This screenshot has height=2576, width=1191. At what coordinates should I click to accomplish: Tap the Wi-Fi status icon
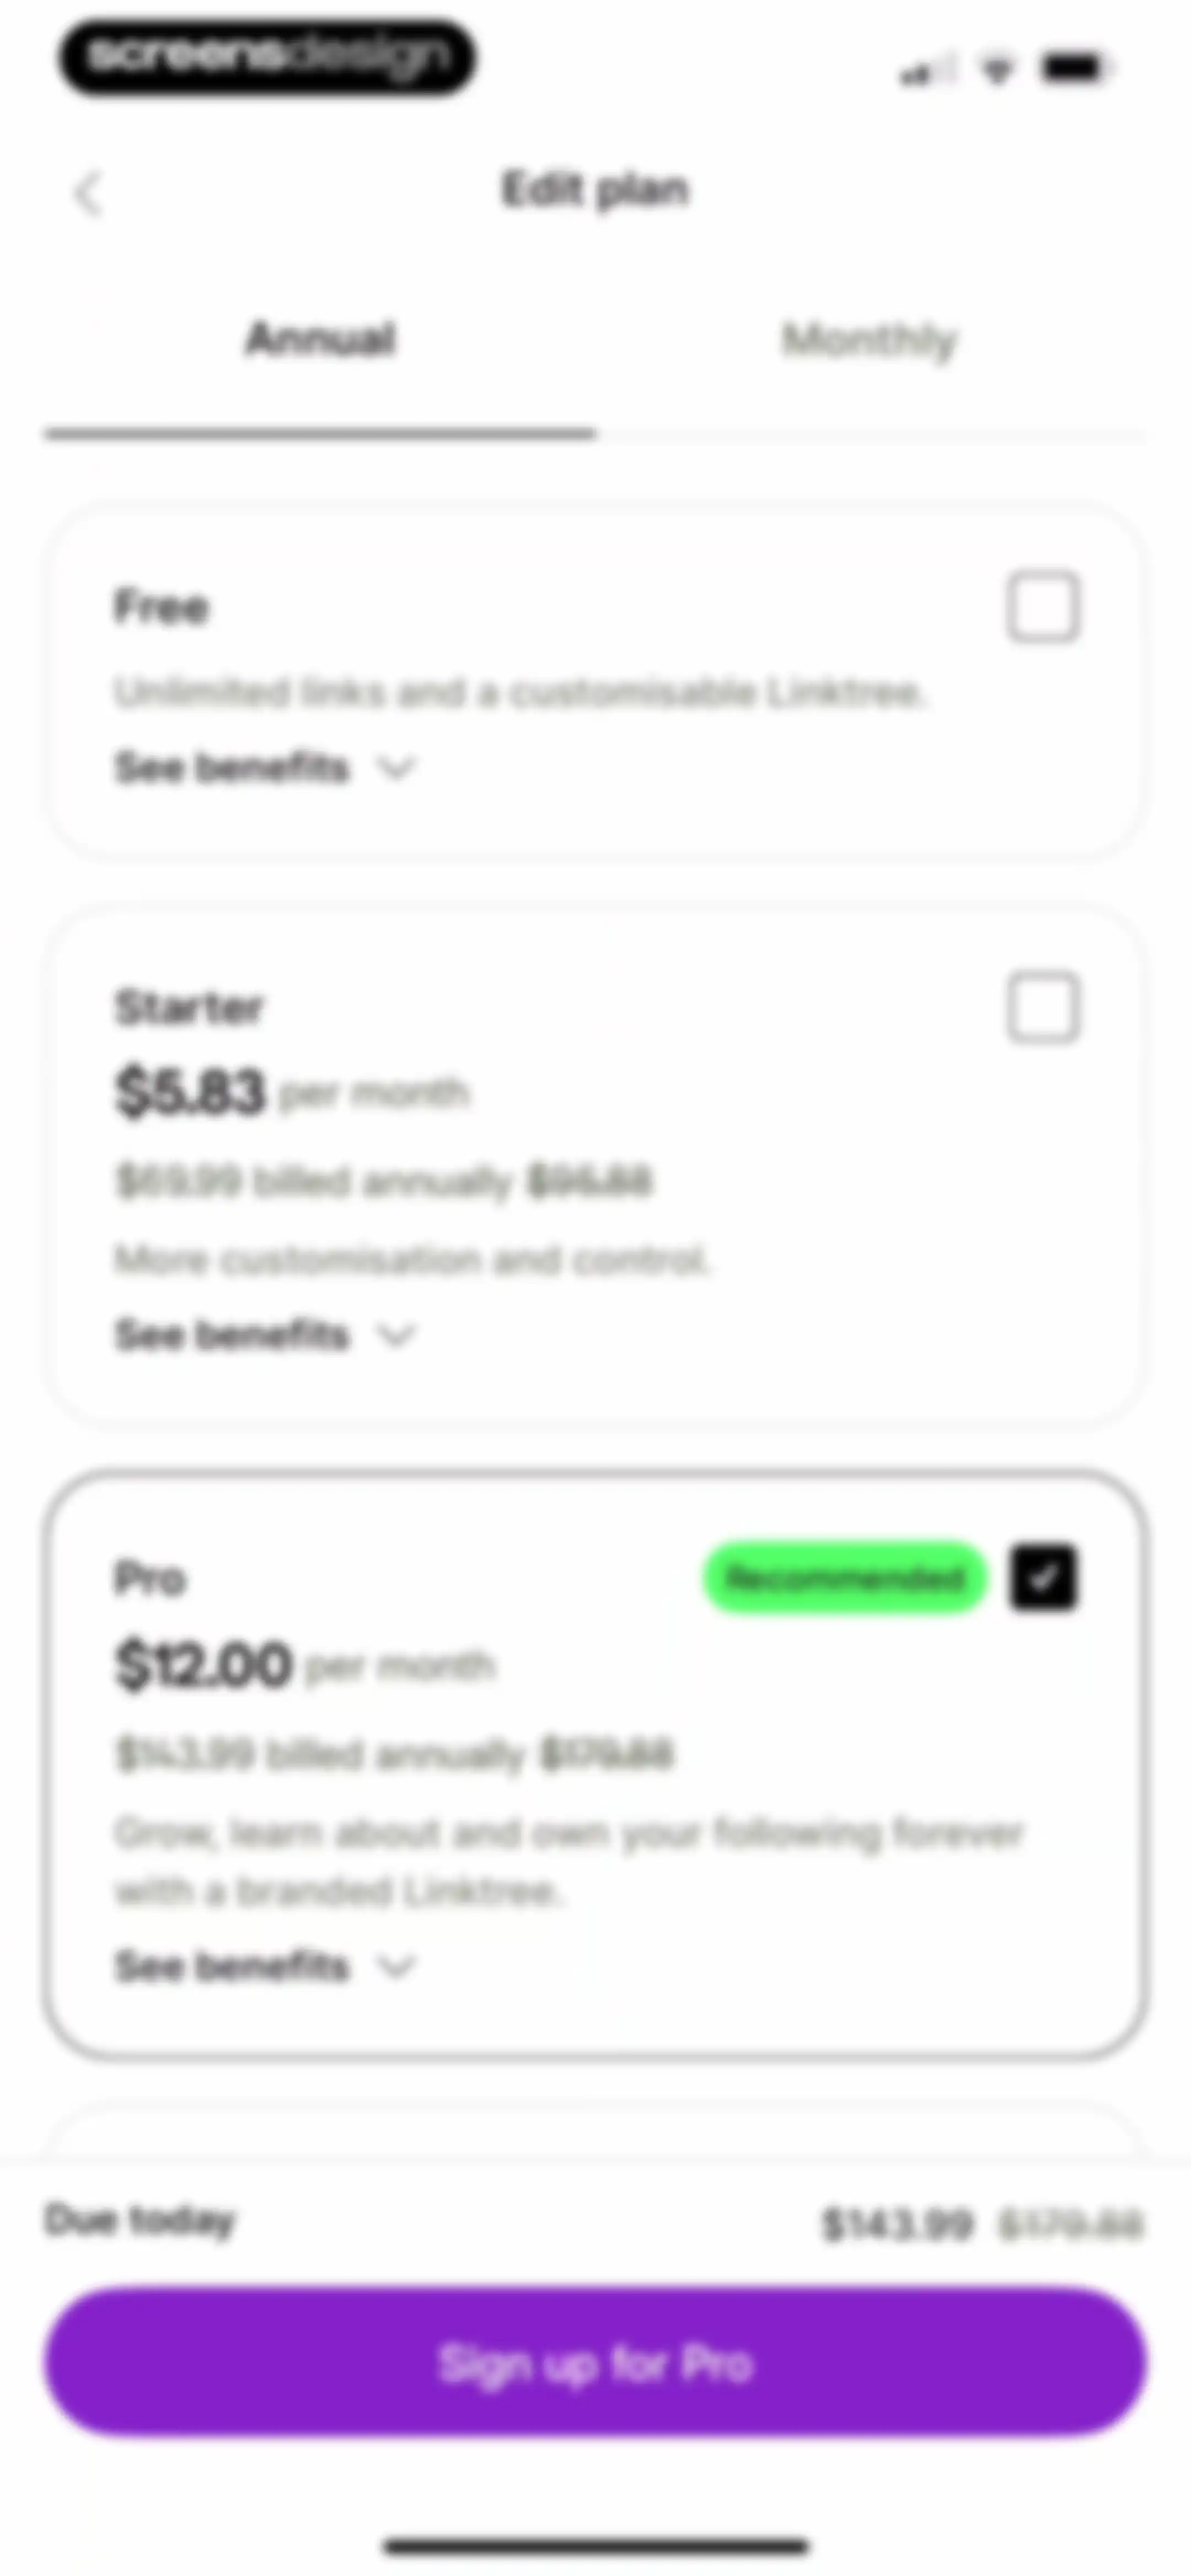tap(997, 69)
